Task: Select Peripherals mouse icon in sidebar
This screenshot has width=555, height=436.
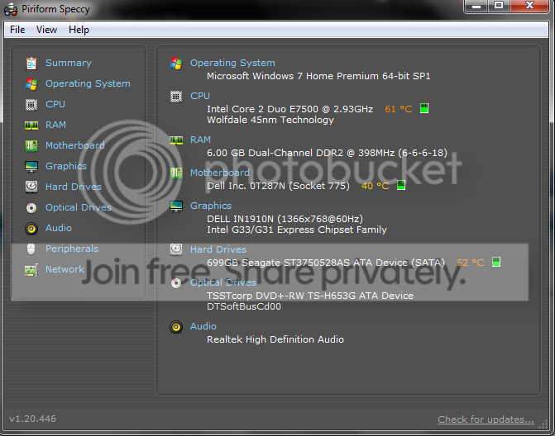Action: pos(31,249)
